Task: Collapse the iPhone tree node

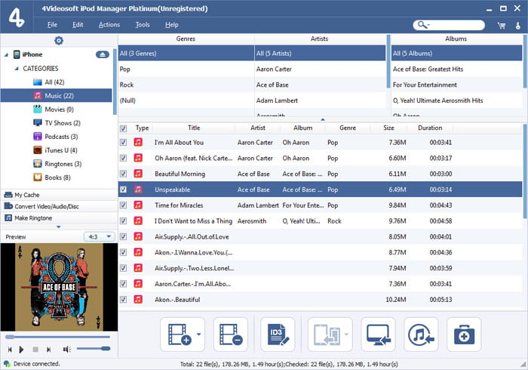Action: click(x=6, y=54)
